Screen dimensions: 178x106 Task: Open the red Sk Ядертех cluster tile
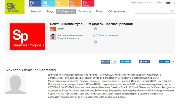click(x=88, y=3)
